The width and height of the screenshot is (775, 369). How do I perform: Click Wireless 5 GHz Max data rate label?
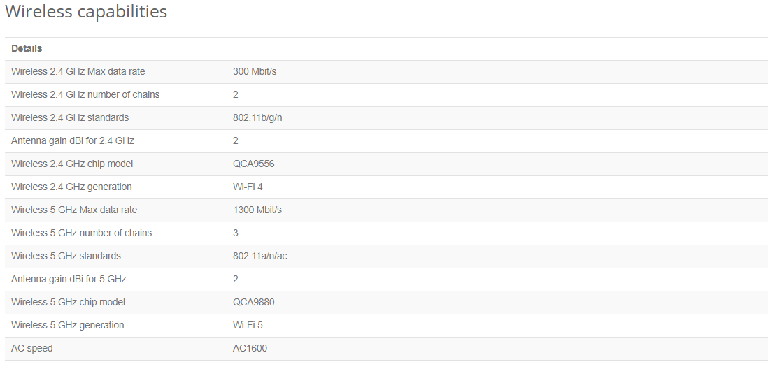(74, 210)
